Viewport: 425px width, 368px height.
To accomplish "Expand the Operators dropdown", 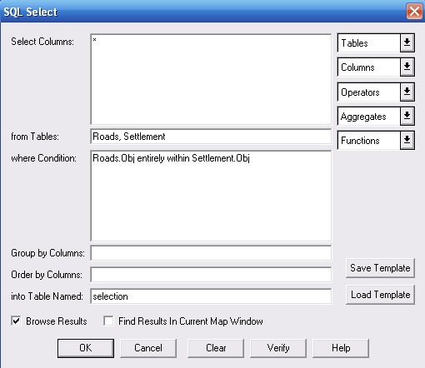I will [x=376, y=92].
